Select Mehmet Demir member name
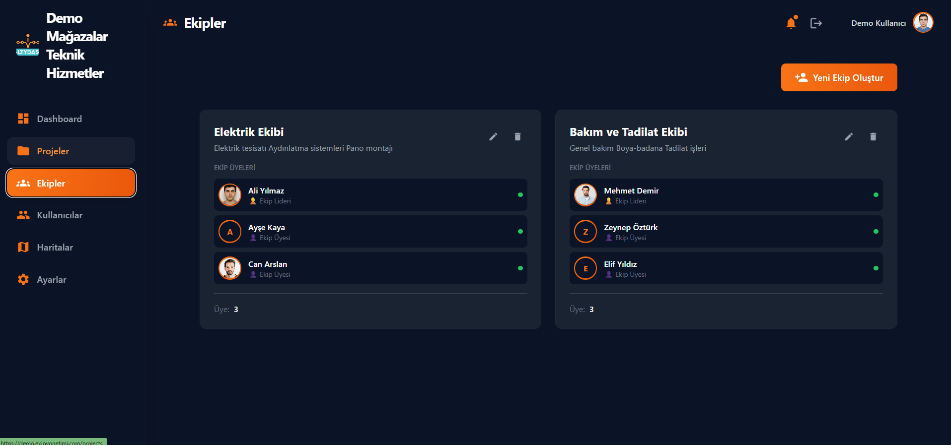951x445 pixels. coord(631,191)
